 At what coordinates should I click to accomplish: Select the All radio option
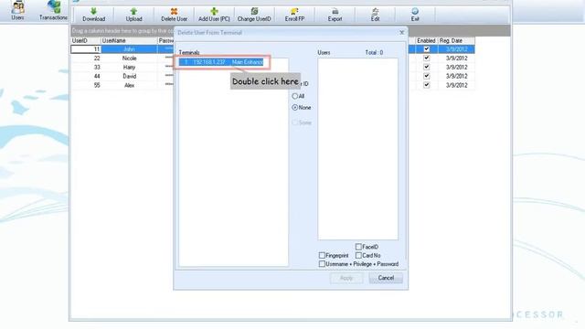tap(294, 96)
